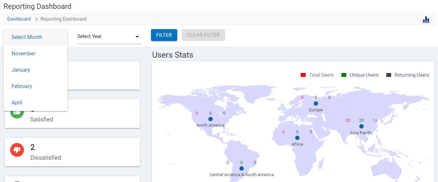Click the FILTER button
This screenshot has height=182, width=438.
tap(164, 35)
